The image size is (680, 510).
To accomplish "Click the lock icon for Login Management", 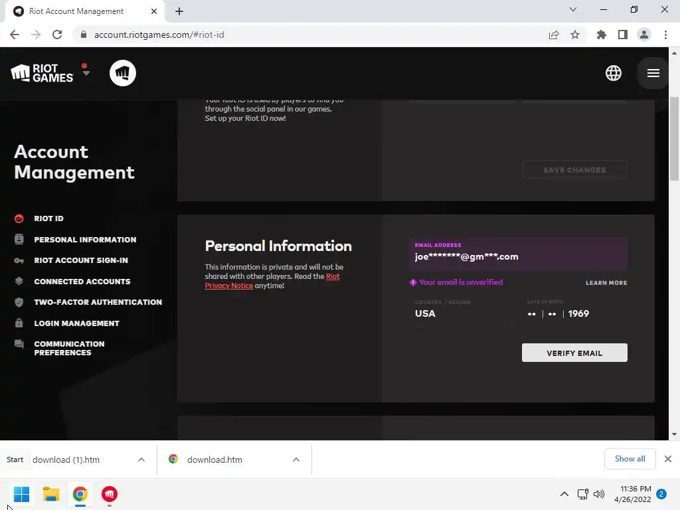I will click(19, 323).
